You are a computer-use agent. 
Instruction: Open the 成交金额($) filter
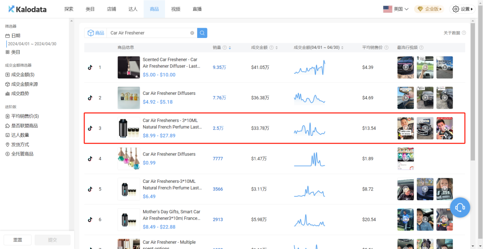[22, 75]
